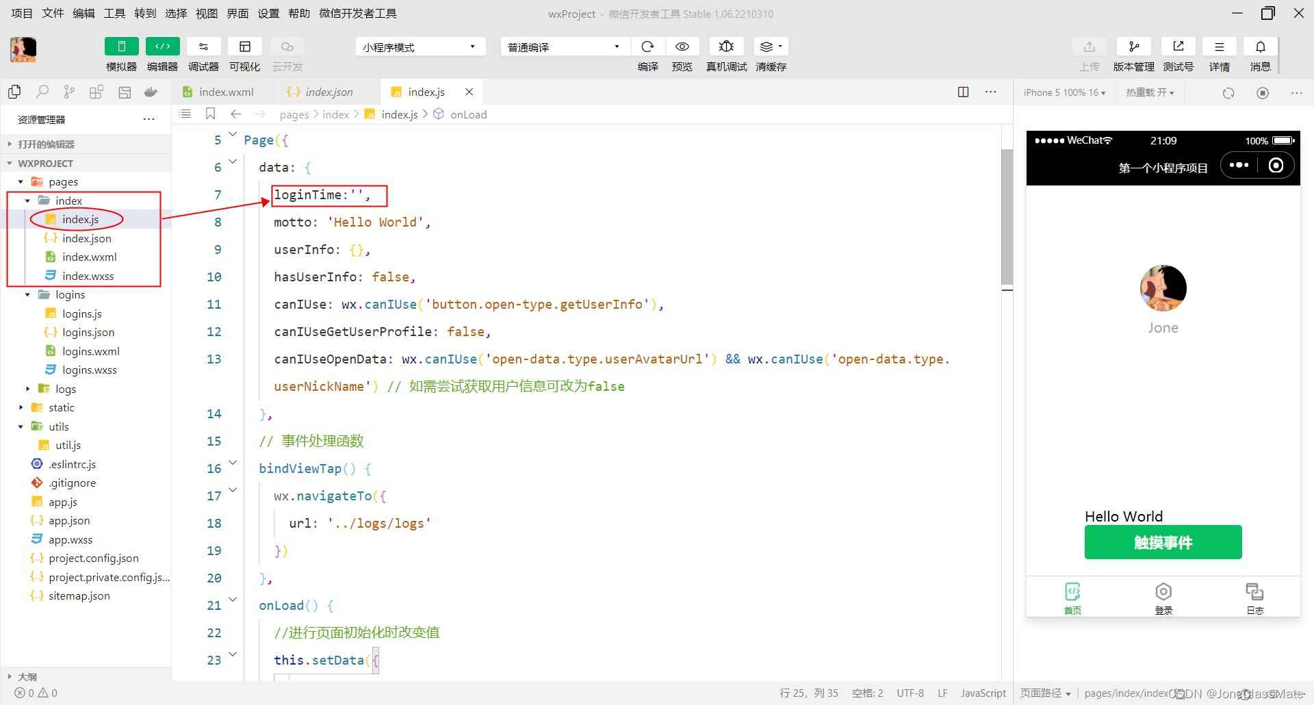Toggle the Editor panel button
The width and height of the screenshot is (1314, 705).
[x=162, y=47]
